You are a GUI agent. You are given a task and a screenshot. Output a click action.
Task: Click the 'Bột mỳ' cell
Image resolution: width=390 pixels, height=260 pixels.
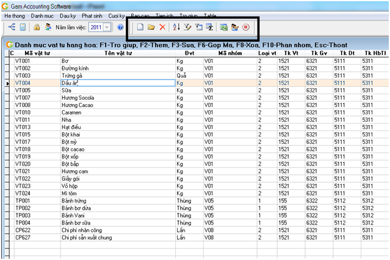tap(118, 142)
